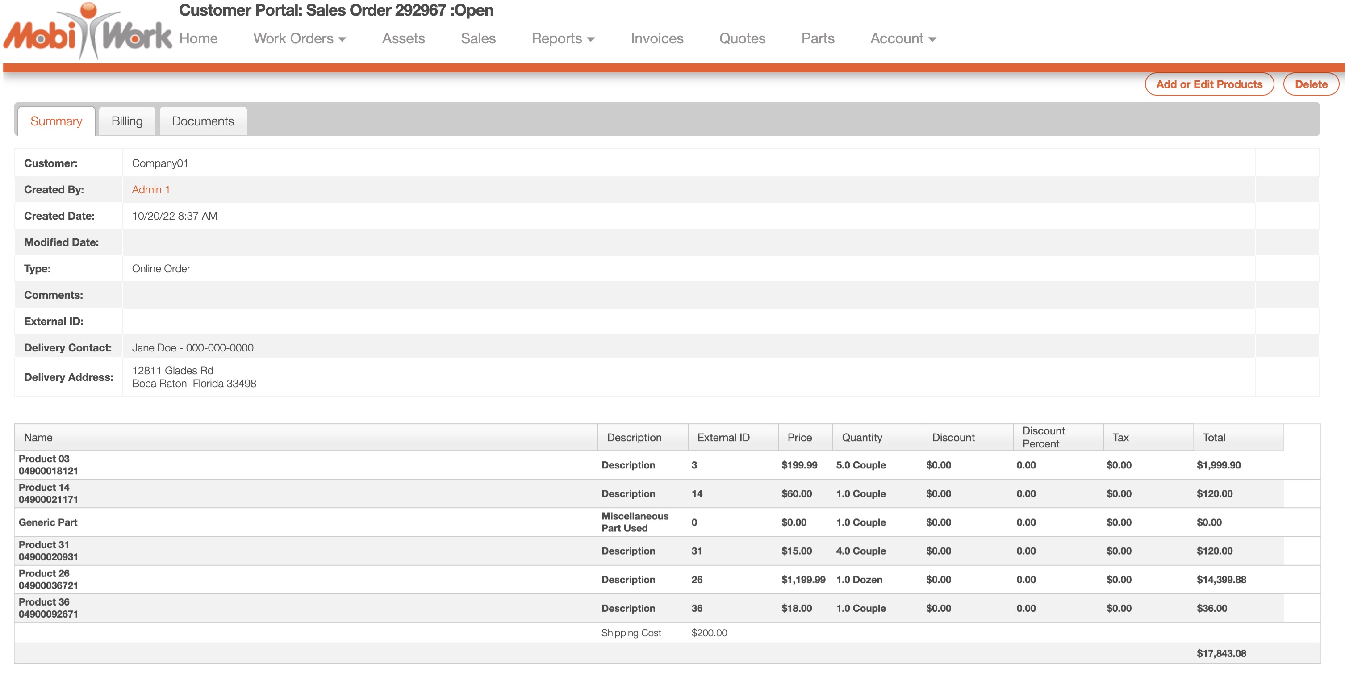The width and height of the screenshot is (1345, 685).
Task: Open the Admin 1 creator link
Action: click(150, 189)
